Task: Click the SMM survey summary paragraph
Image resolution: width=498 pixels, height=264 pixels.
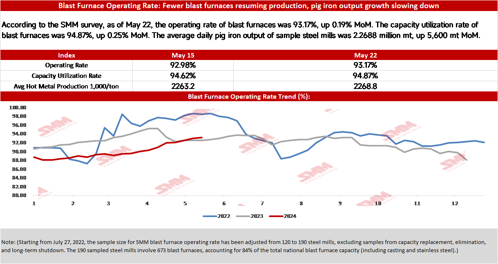Action: pyautogui.click(x=240, y=31)
